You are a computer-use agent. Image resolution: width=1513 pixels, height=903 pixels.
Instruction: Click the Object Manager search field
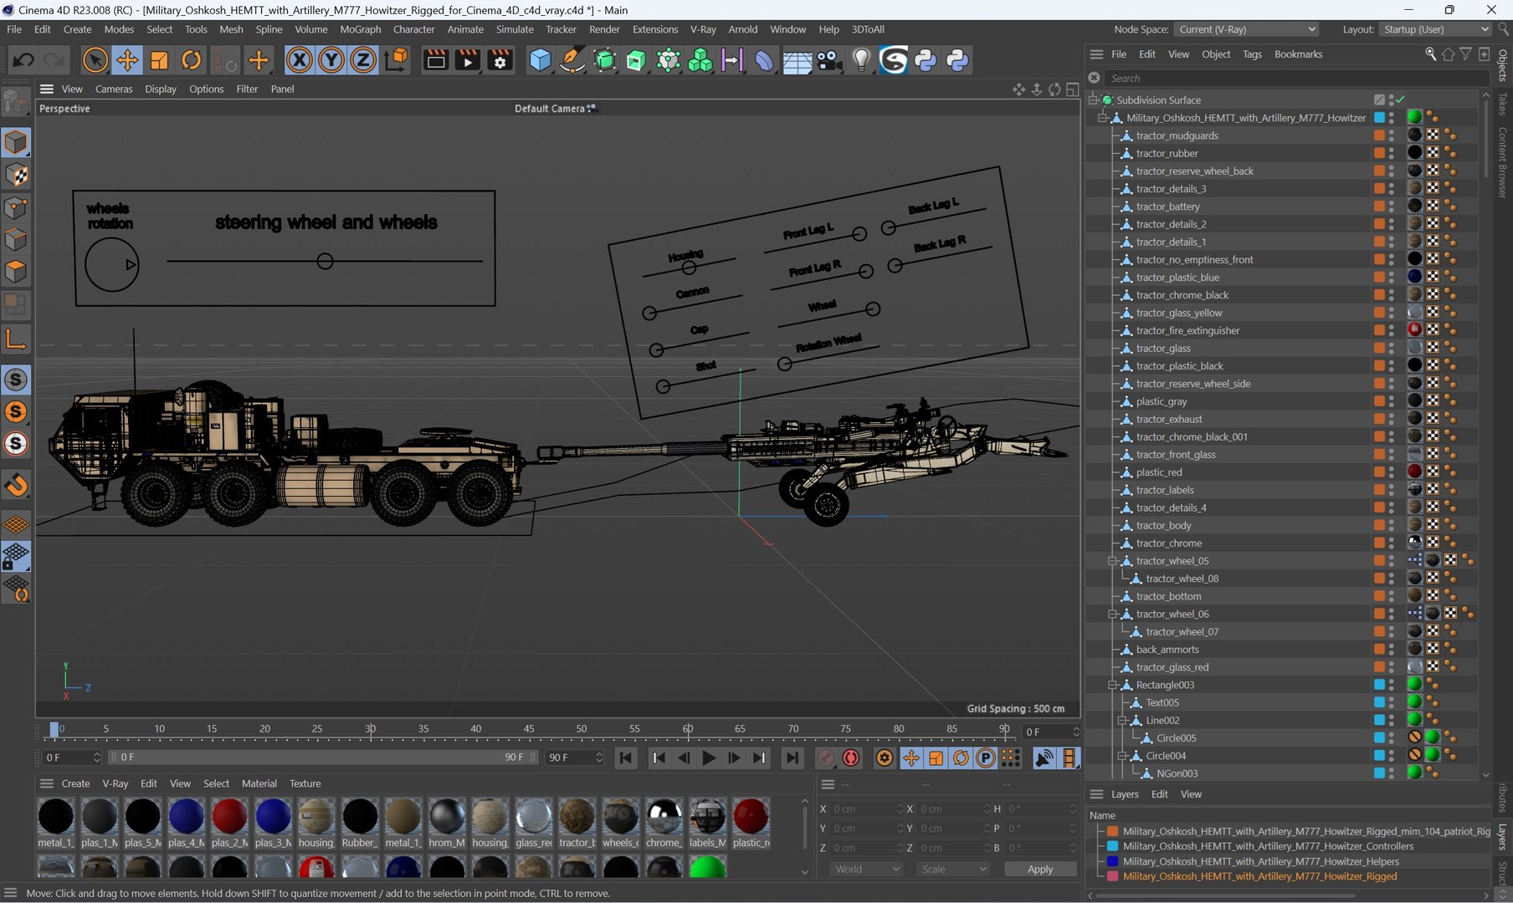1295,78
